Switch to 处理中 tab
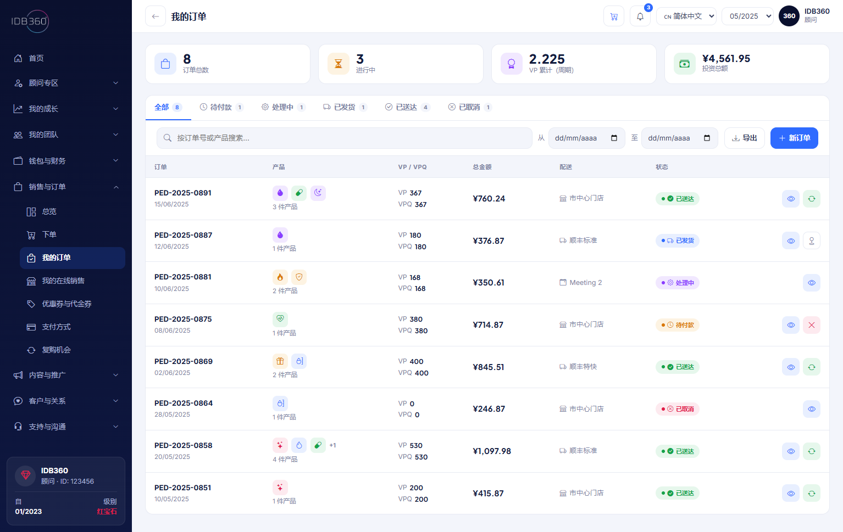The width and height of the screenshot is (843, 532). 283,107
